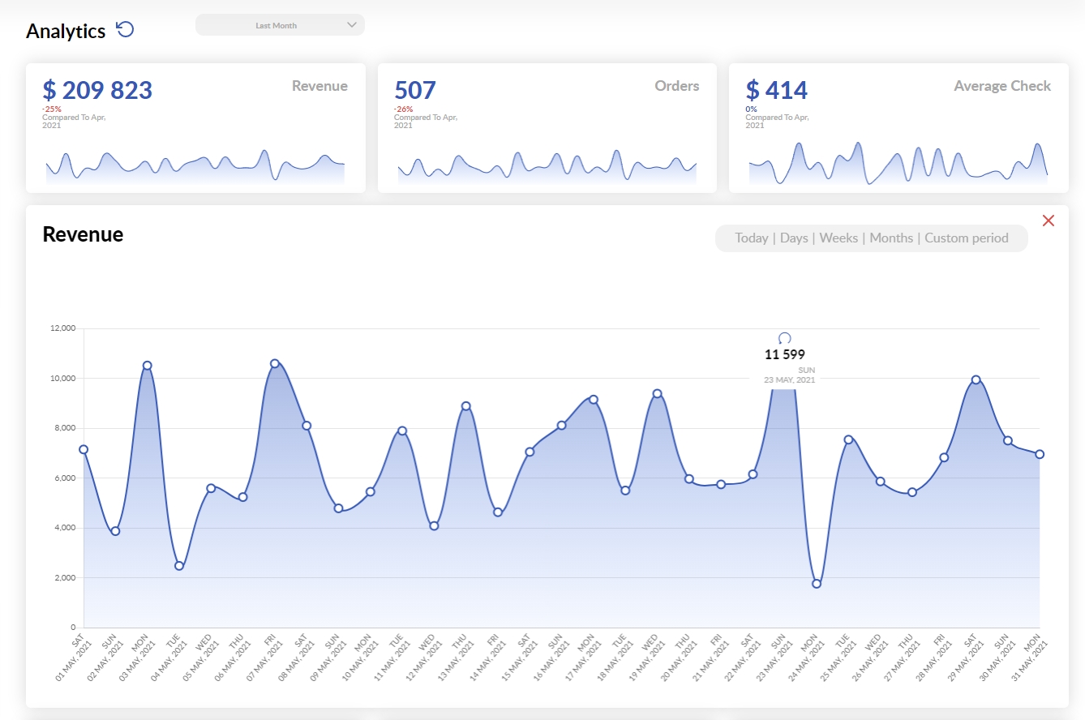Image resolution: width=1085 pixels, height=720 pixels.
Task: Click the 0% change on Average Check card
Action: (751, 109)
